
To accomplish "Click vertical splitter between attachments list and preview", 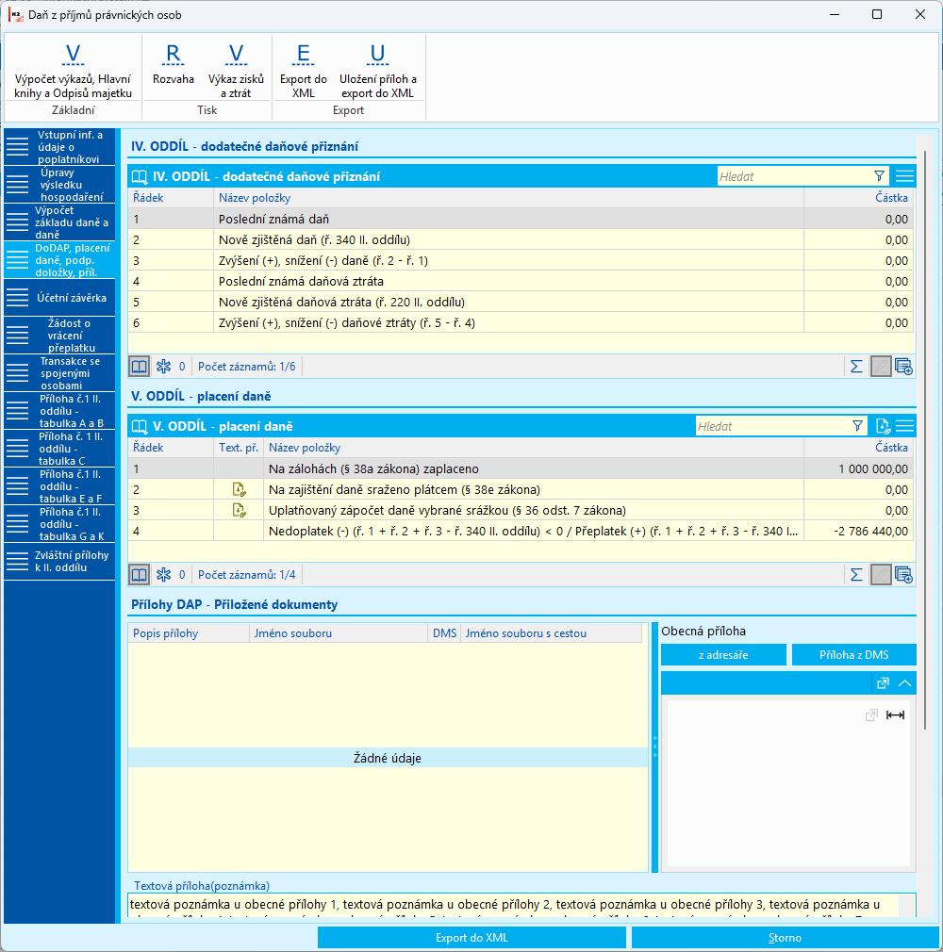I will 655,747.
